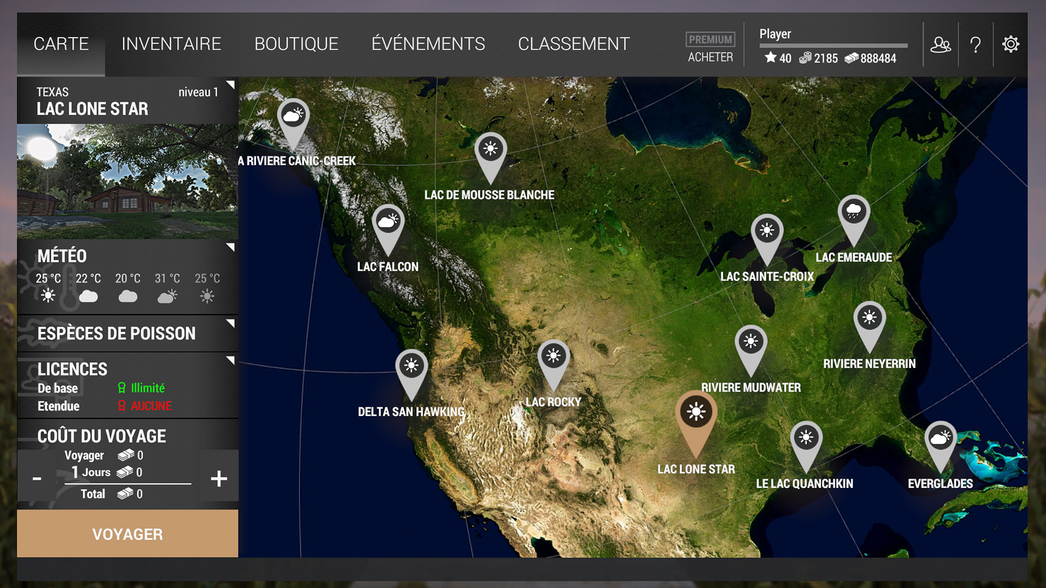Open settings via the gear icon
This screenshot has width=1046, height=588.
[1011, 44]
